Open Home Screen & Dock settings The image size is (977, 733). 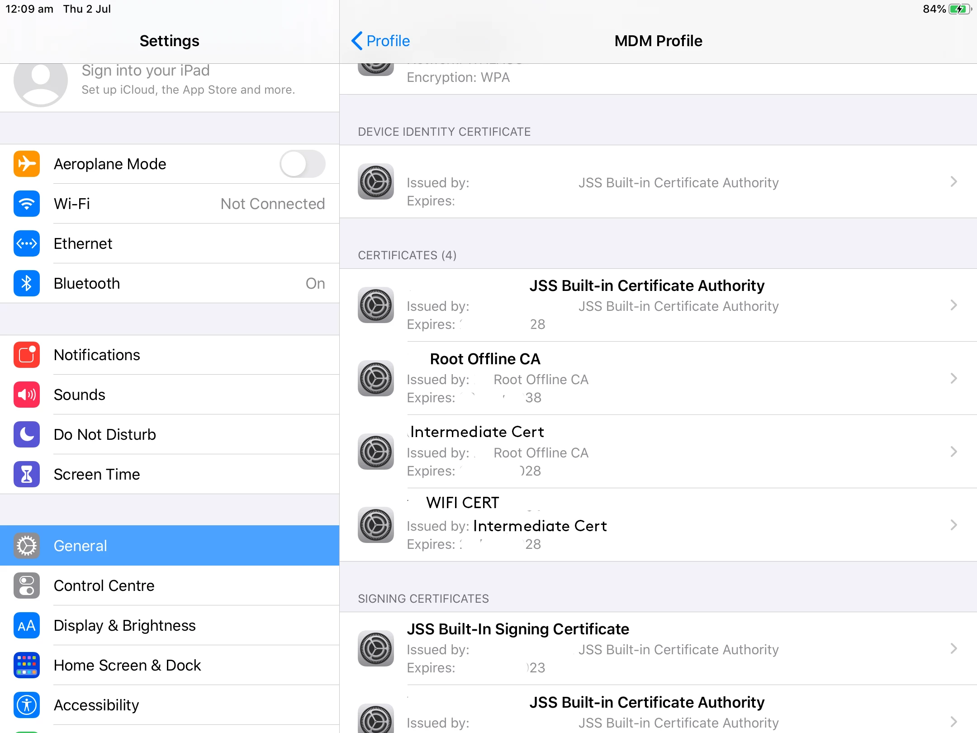(x=170, y=665)
